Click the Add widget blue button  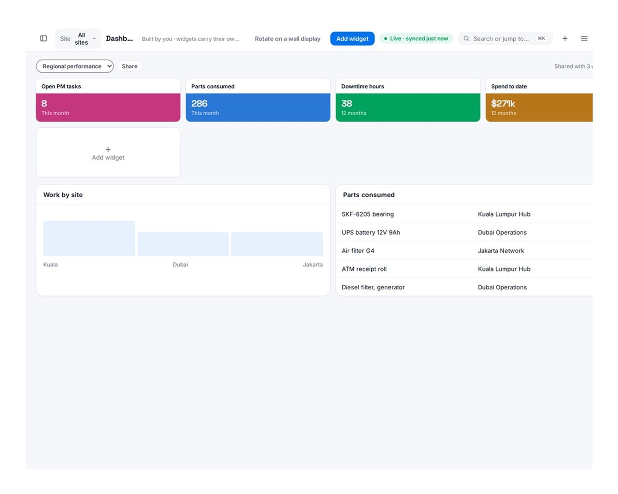(x=352, y=39)
